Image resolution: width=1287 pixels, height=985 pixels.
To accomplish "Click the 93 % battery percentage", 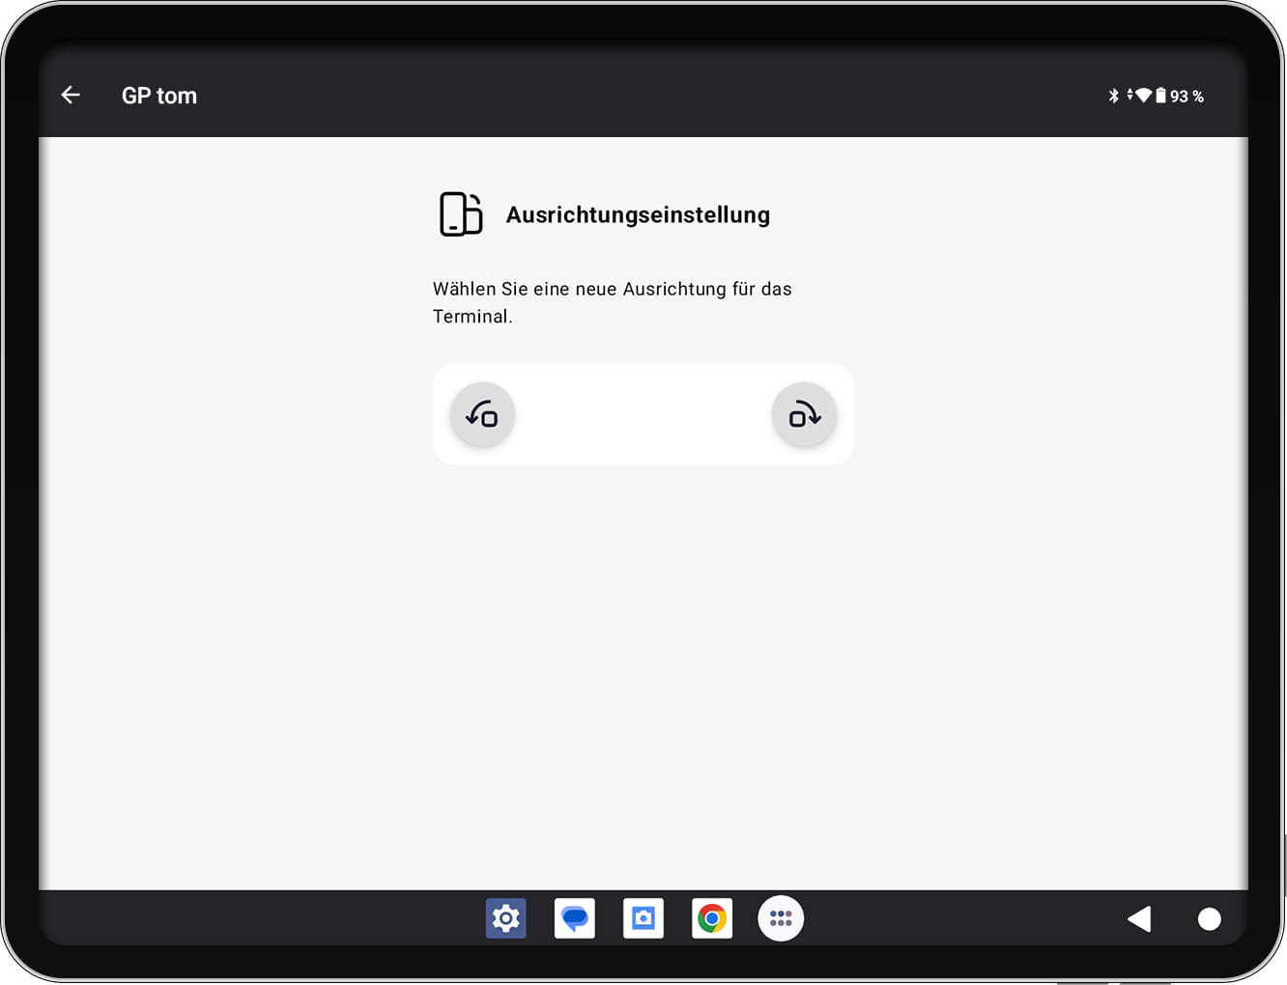I will point(1187,97).
